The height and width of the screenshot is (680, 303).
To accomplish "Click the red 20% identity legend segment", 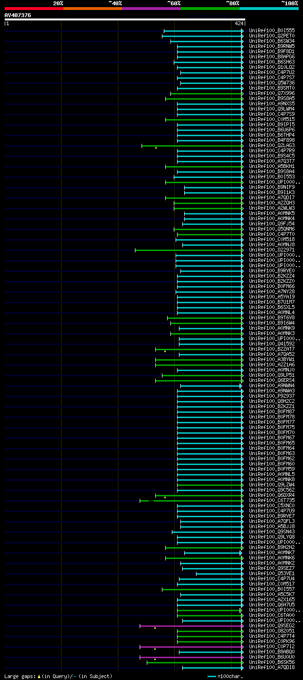I will (x=34, y=8).
